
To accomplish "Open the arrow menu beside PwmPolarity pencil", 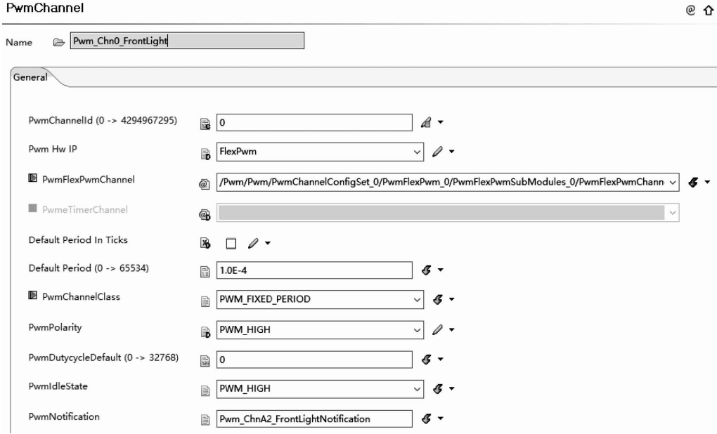I will (452, 329).
